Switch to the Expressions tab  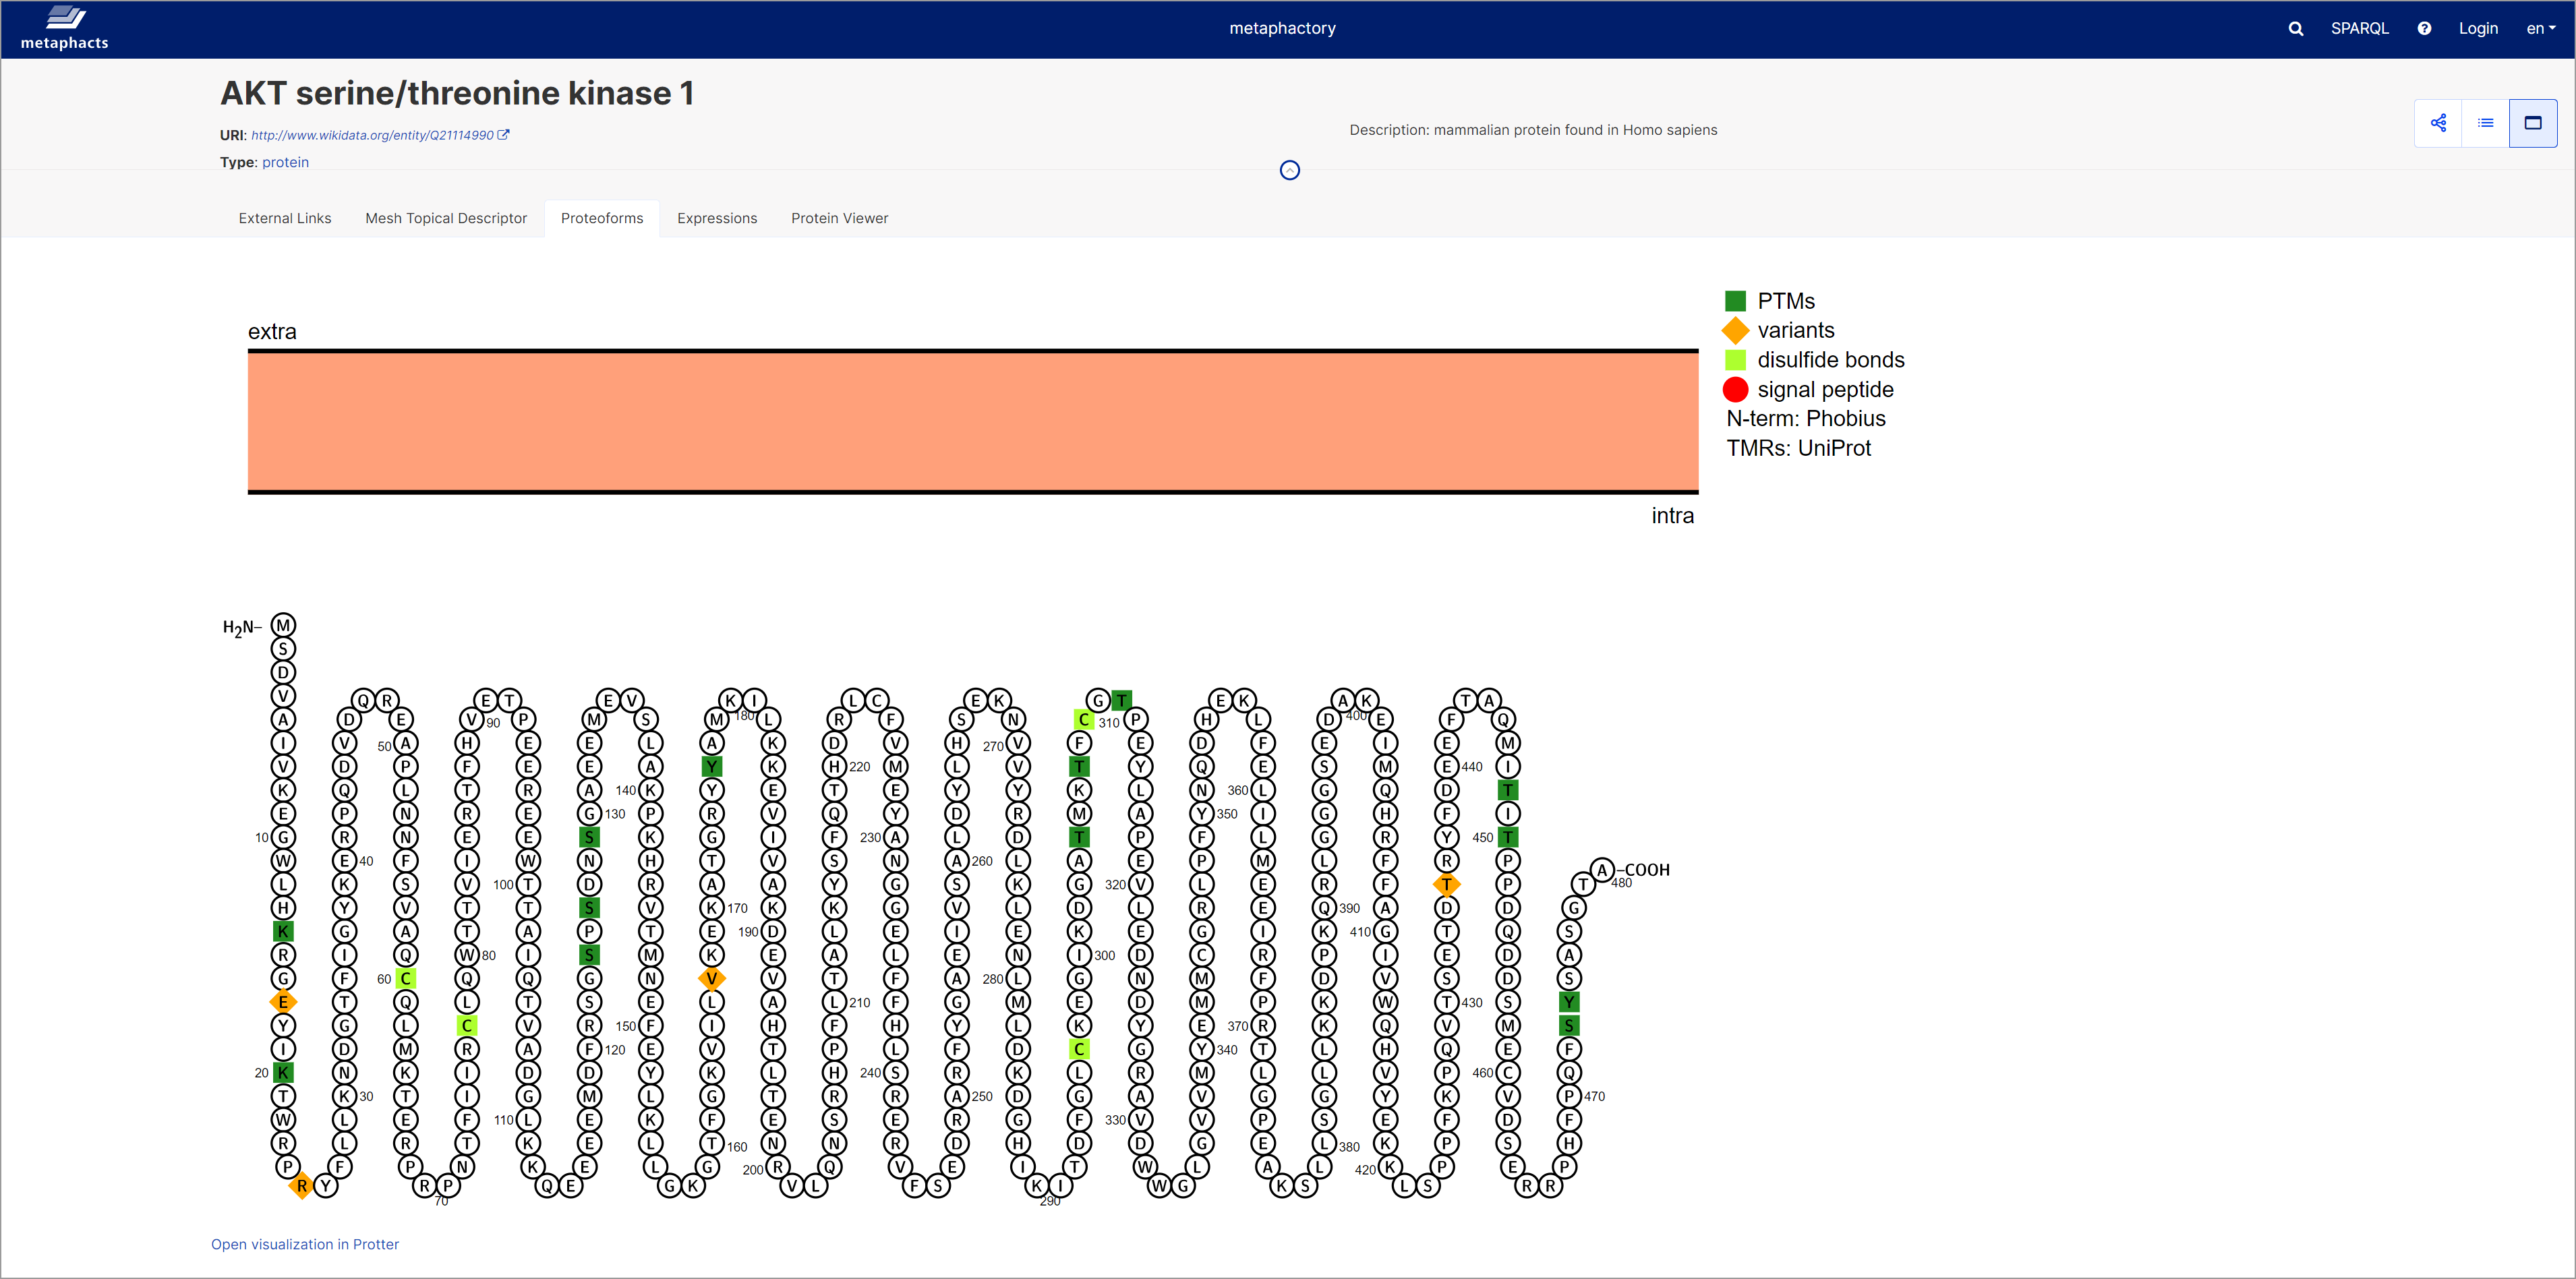(716, 218)
